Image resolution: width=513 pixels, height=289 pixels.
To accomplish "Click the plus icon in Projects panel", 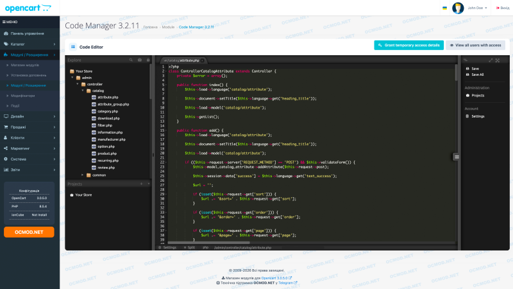I will coord(141,184).
